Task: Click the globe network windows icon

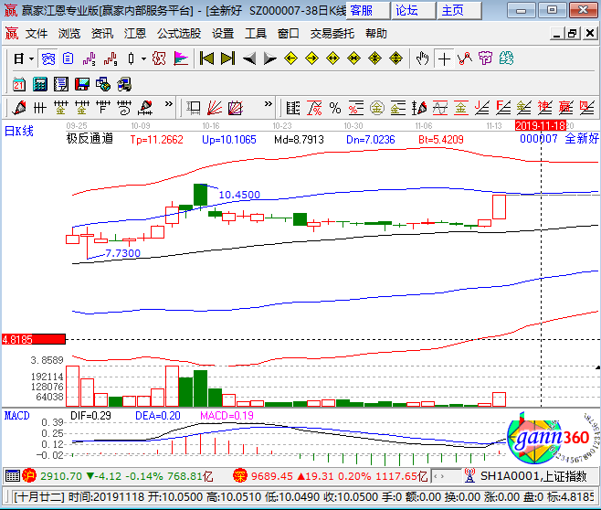Action: (x=102, y=84)
